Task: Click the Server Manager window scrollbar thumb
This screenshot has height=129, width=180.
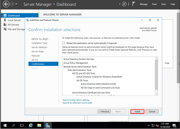Action: pos(178,48)
